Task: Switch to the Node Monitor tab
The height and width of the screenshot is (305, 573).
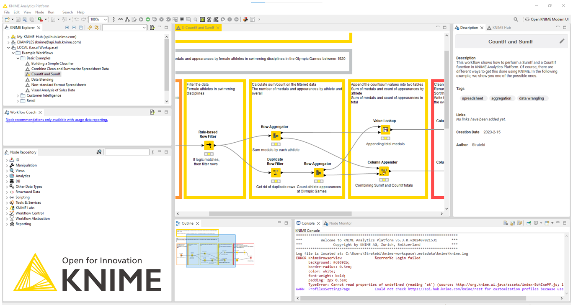Action: (338, 223)
